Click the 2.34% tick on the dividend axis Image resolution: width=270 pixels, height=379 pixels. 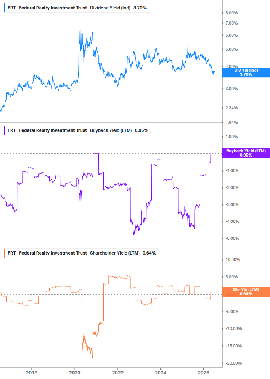(232, 108)
